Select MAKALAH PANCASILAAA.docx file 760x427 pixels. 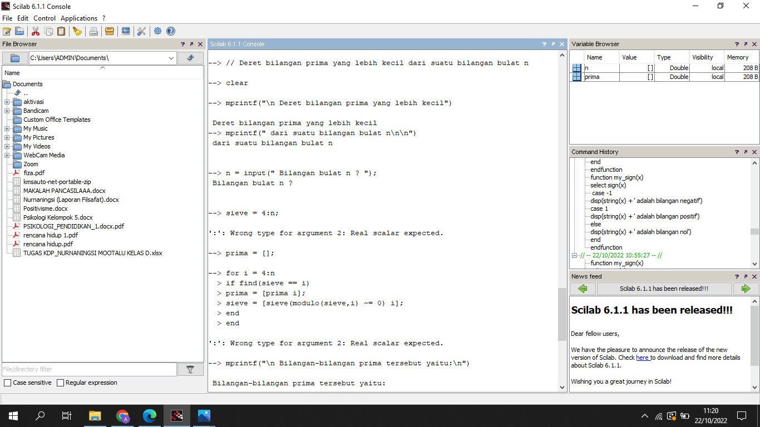(x=65, y=191)
